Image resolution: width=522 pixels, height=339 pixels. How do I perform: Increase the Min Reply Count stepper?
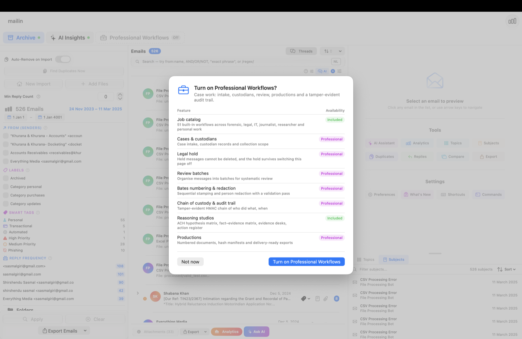click(120, 94)
